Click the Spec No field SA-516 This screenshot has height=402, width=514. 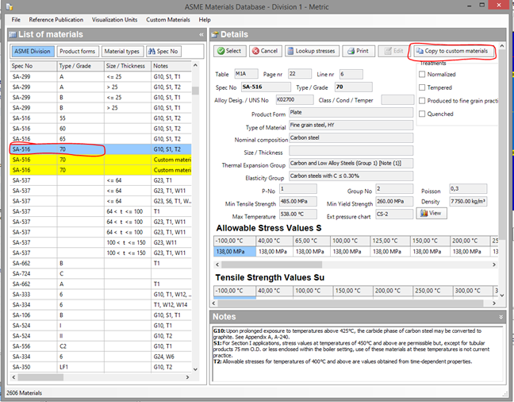coord(266,87)
